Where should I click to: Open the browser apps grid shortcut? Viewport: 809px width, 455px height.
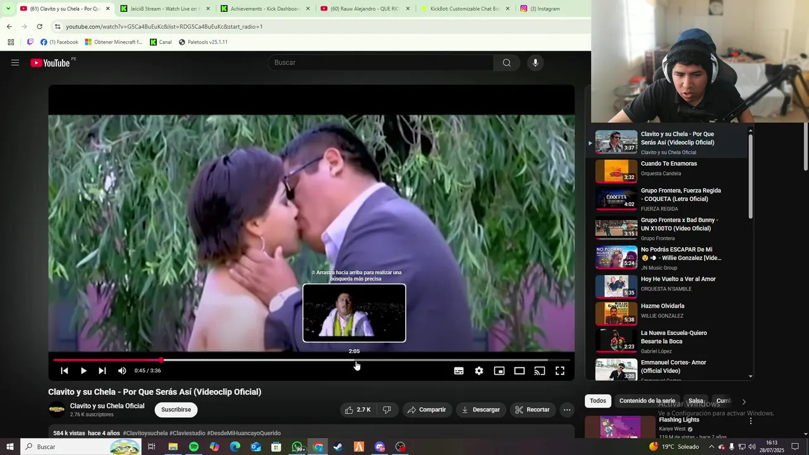11,42
